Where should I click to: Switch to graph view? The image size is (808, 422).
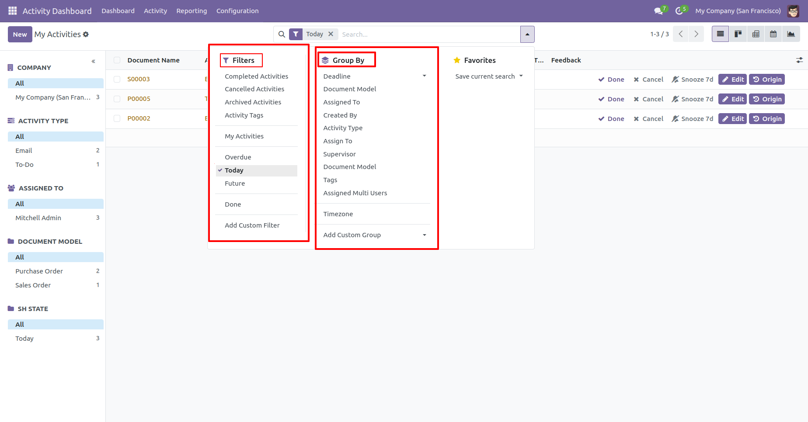click(791, 34)
